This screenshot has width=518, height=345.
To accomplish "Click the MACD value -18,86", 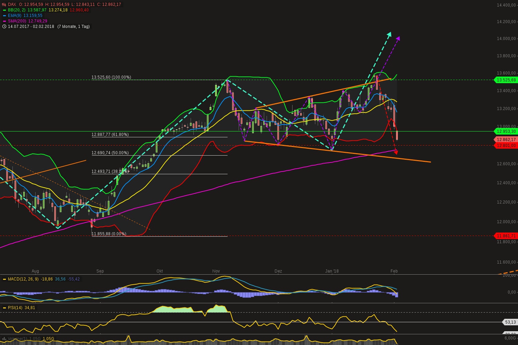I will (47, 279).
